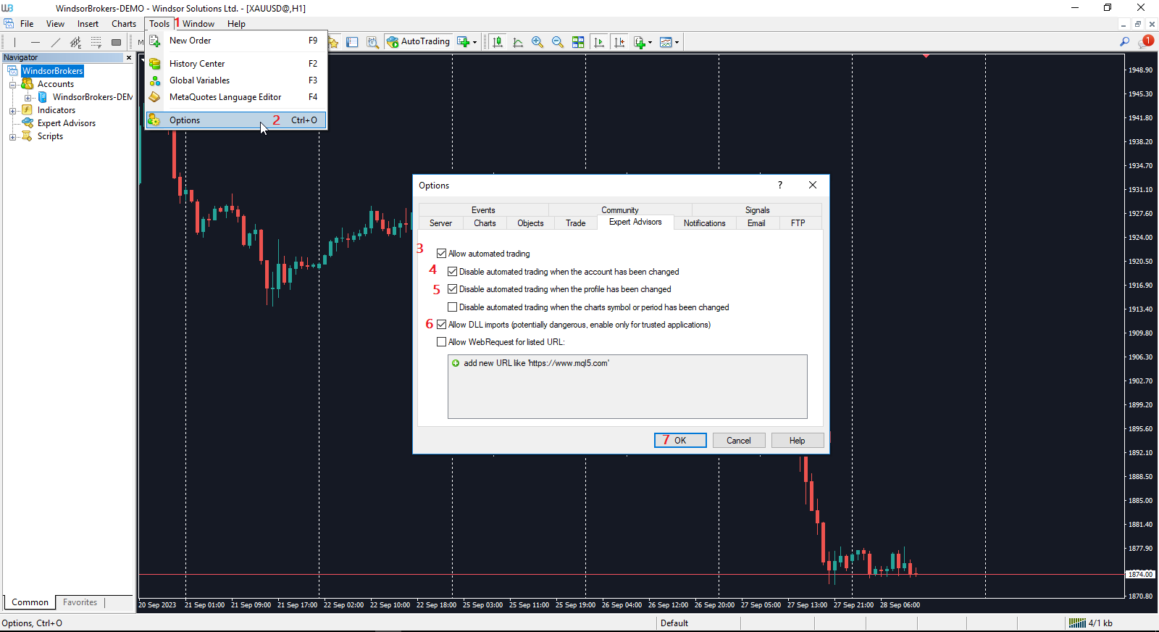Expand the Scripts tree node

click(12, 137)
